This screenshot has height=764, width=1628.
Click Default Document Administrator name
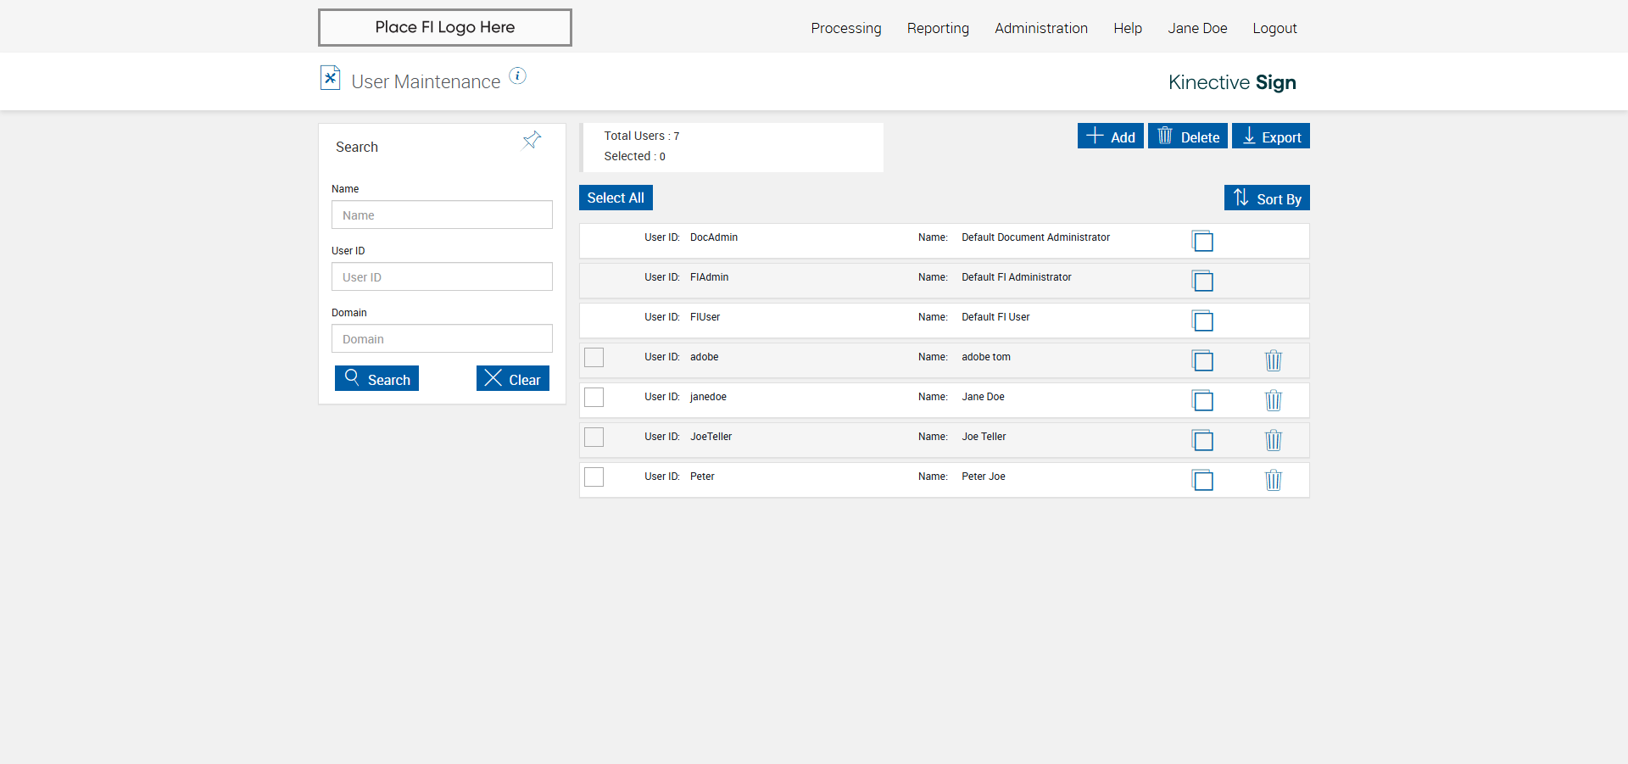(1035, 237)
